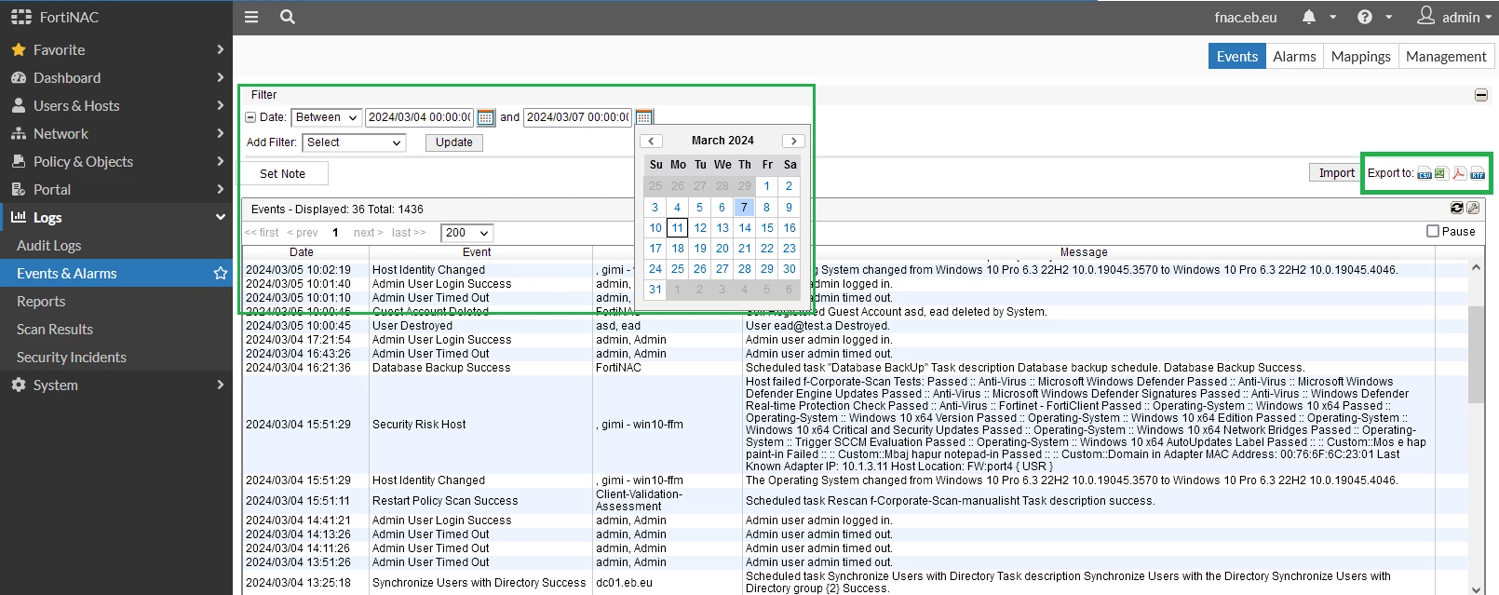
Task: Export events to Excel spreadsheet
Action: click(1441, 174)
